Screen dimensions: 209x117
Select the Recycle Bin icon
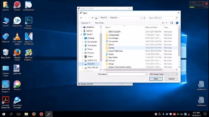point(6,54)
